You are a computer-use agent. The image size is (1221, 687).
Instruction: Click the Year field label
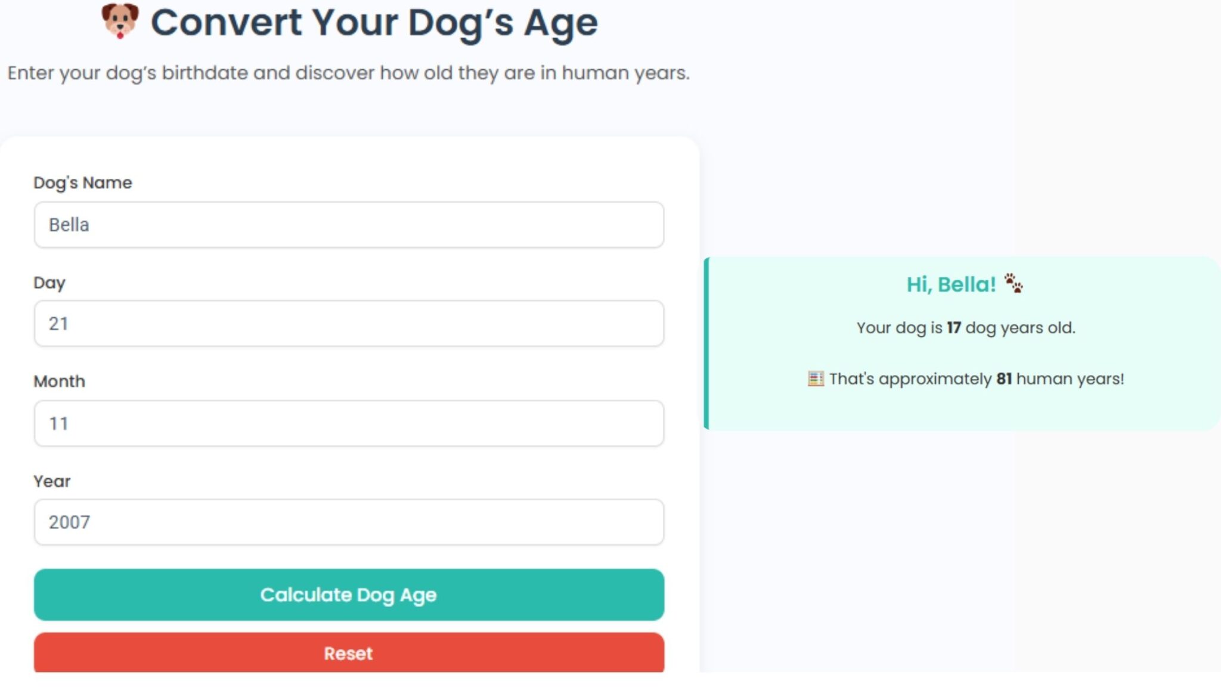[x=52, y=481]
